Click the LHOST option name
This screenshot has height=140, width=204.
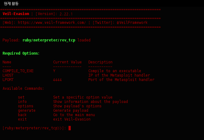click(x=8, y=75)
